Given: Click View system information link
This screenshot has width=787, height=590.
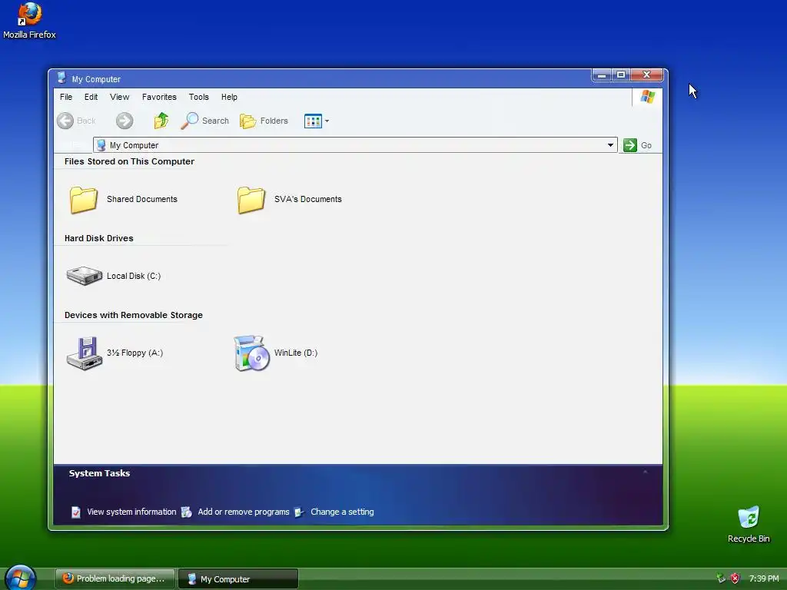Looking at the screenshot, I should click(x=131, y=512).
